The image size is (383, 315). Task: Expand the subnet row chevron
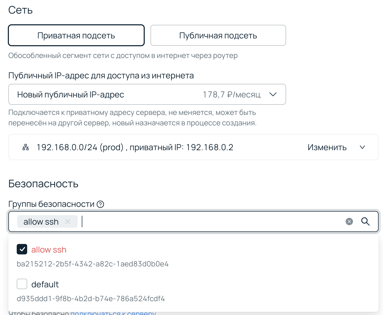pyautogui.click(x=362, y=147)
